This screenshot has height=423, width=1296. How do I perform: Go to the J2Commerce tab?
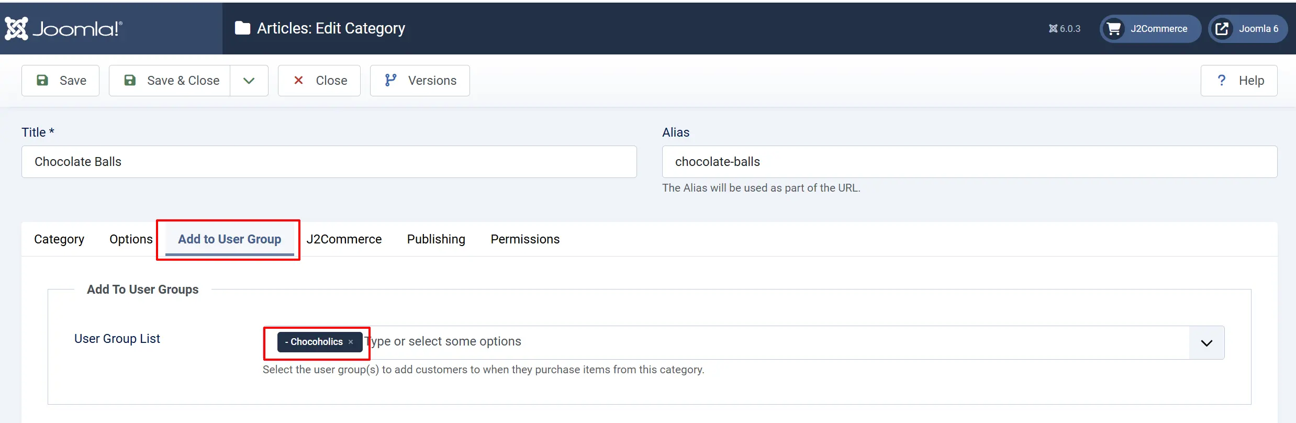coord(344,239)
